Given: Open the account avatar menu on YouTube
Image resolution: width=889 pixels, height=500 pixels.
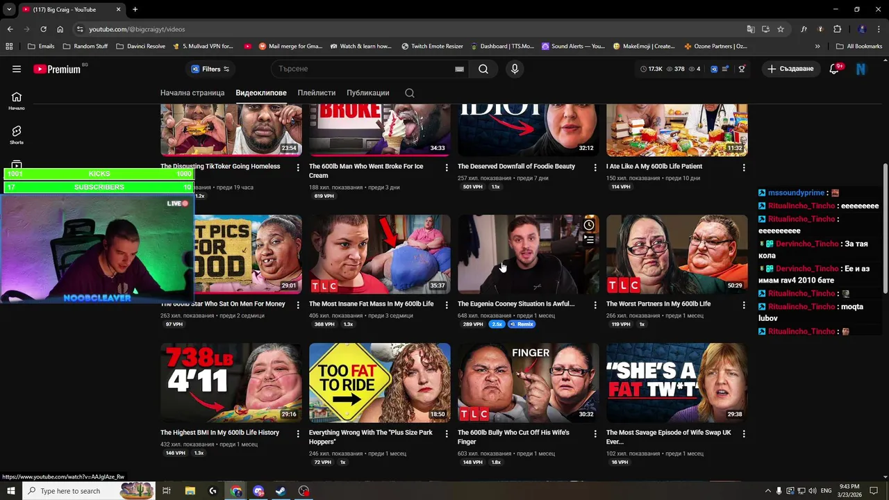Looking at the screenshot, I should point(861,69).
